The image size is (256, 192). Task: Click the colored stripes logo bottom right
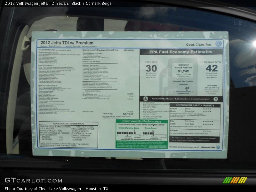click(x=235, y=180)
